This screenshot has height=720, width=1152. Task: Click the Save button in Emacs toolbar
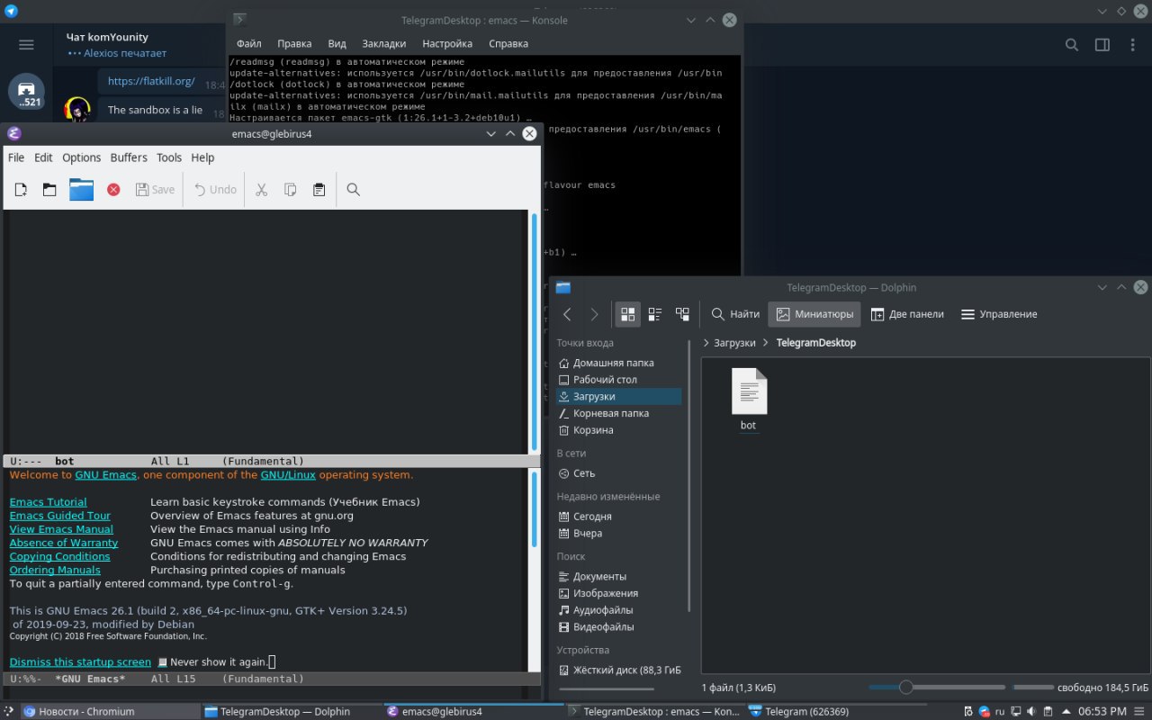[x=155, y=190]
